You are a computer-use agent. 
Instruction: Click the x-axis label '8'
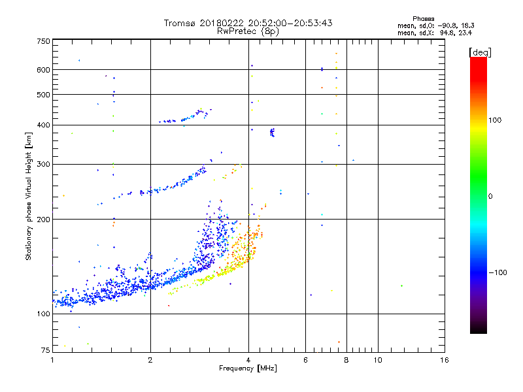(346, 360)
